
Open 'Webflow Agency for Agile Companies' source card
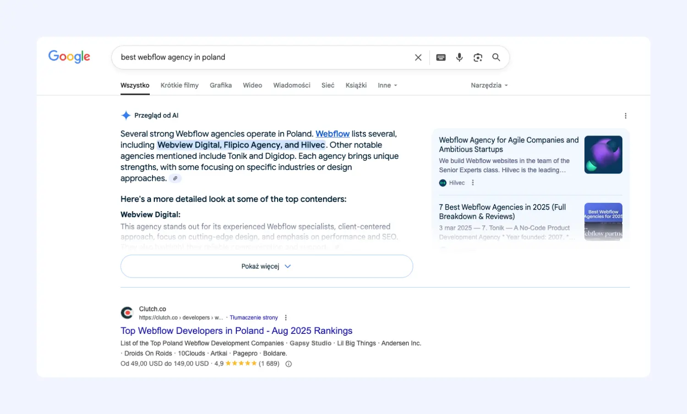pyautogui.click(x=509, y=145)
